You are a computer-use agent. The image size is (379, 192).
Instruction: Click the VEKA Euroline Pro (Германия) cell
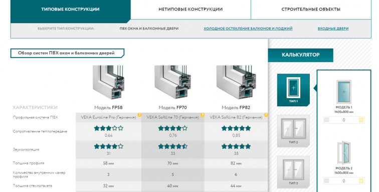pyautogui.click(x=108, y=117)
